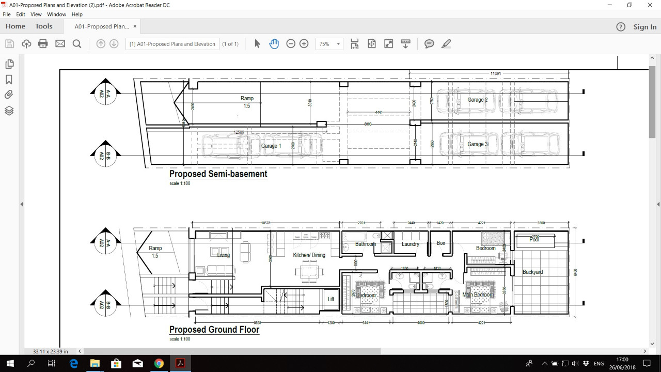Select the Highlight text pen tool
Screen dimensions: 661x372
446,44
